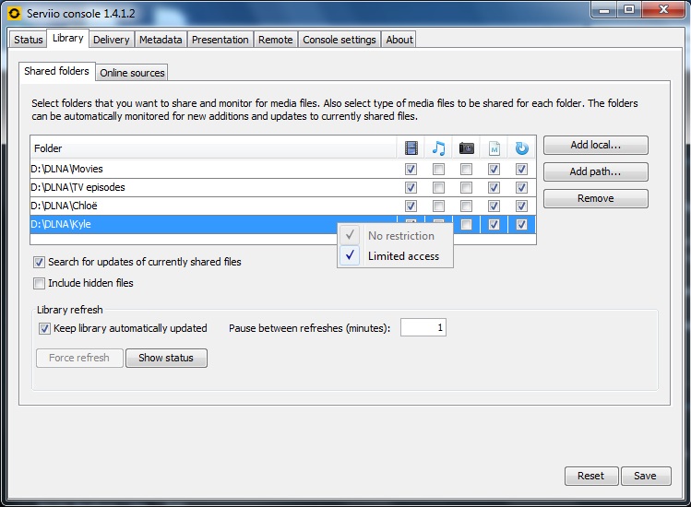The image size is (691, 507).
Task: Maximize the Serviio console window
Action: [629, 10]
